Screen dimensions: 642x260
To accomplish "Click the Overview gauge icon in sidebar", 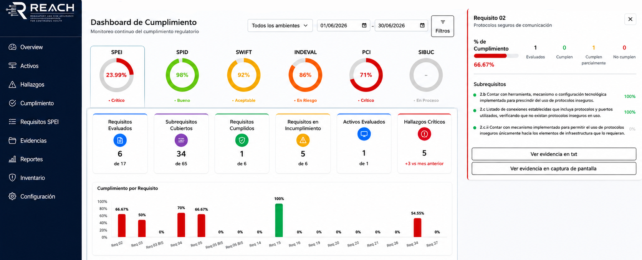I will click(12, 47).
